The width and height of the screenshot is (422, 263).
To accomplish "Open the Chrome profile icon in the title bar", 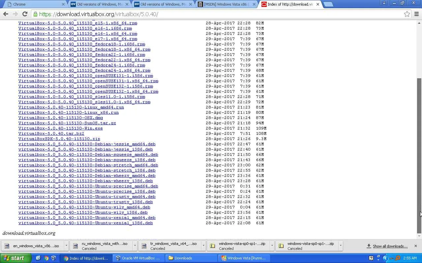I will [x=384, y=3].
